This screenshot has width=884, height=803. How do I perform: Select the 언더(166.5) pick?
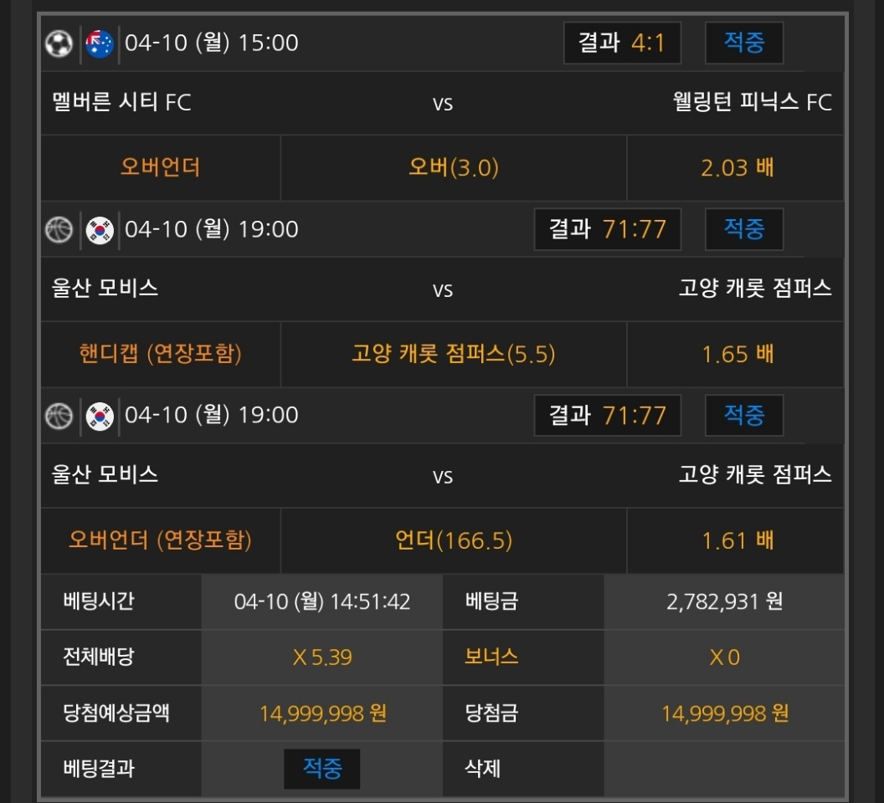coord(453,540)
